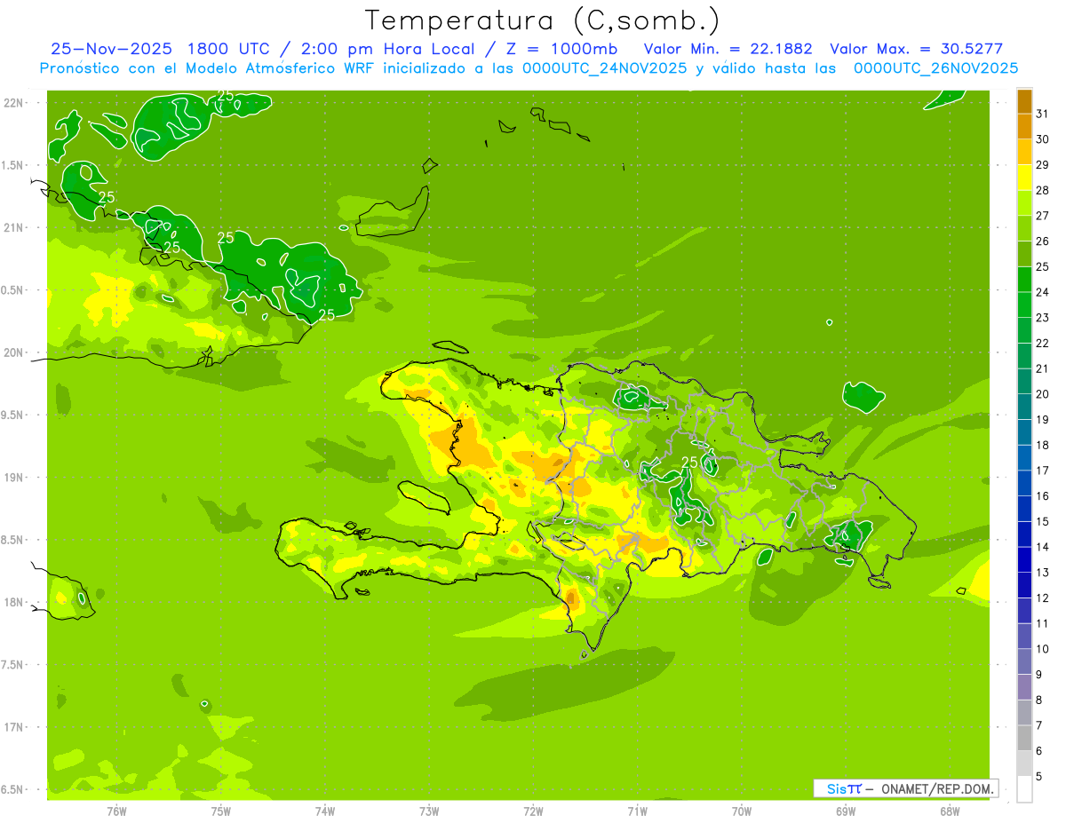This screenshot has width=1066, height=823.
Task: Click the 70W longitude label
Action: (x=742, y=811)
